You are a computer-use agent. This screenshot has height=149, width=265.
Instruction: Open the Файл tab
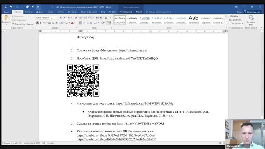tap(6, 12)
